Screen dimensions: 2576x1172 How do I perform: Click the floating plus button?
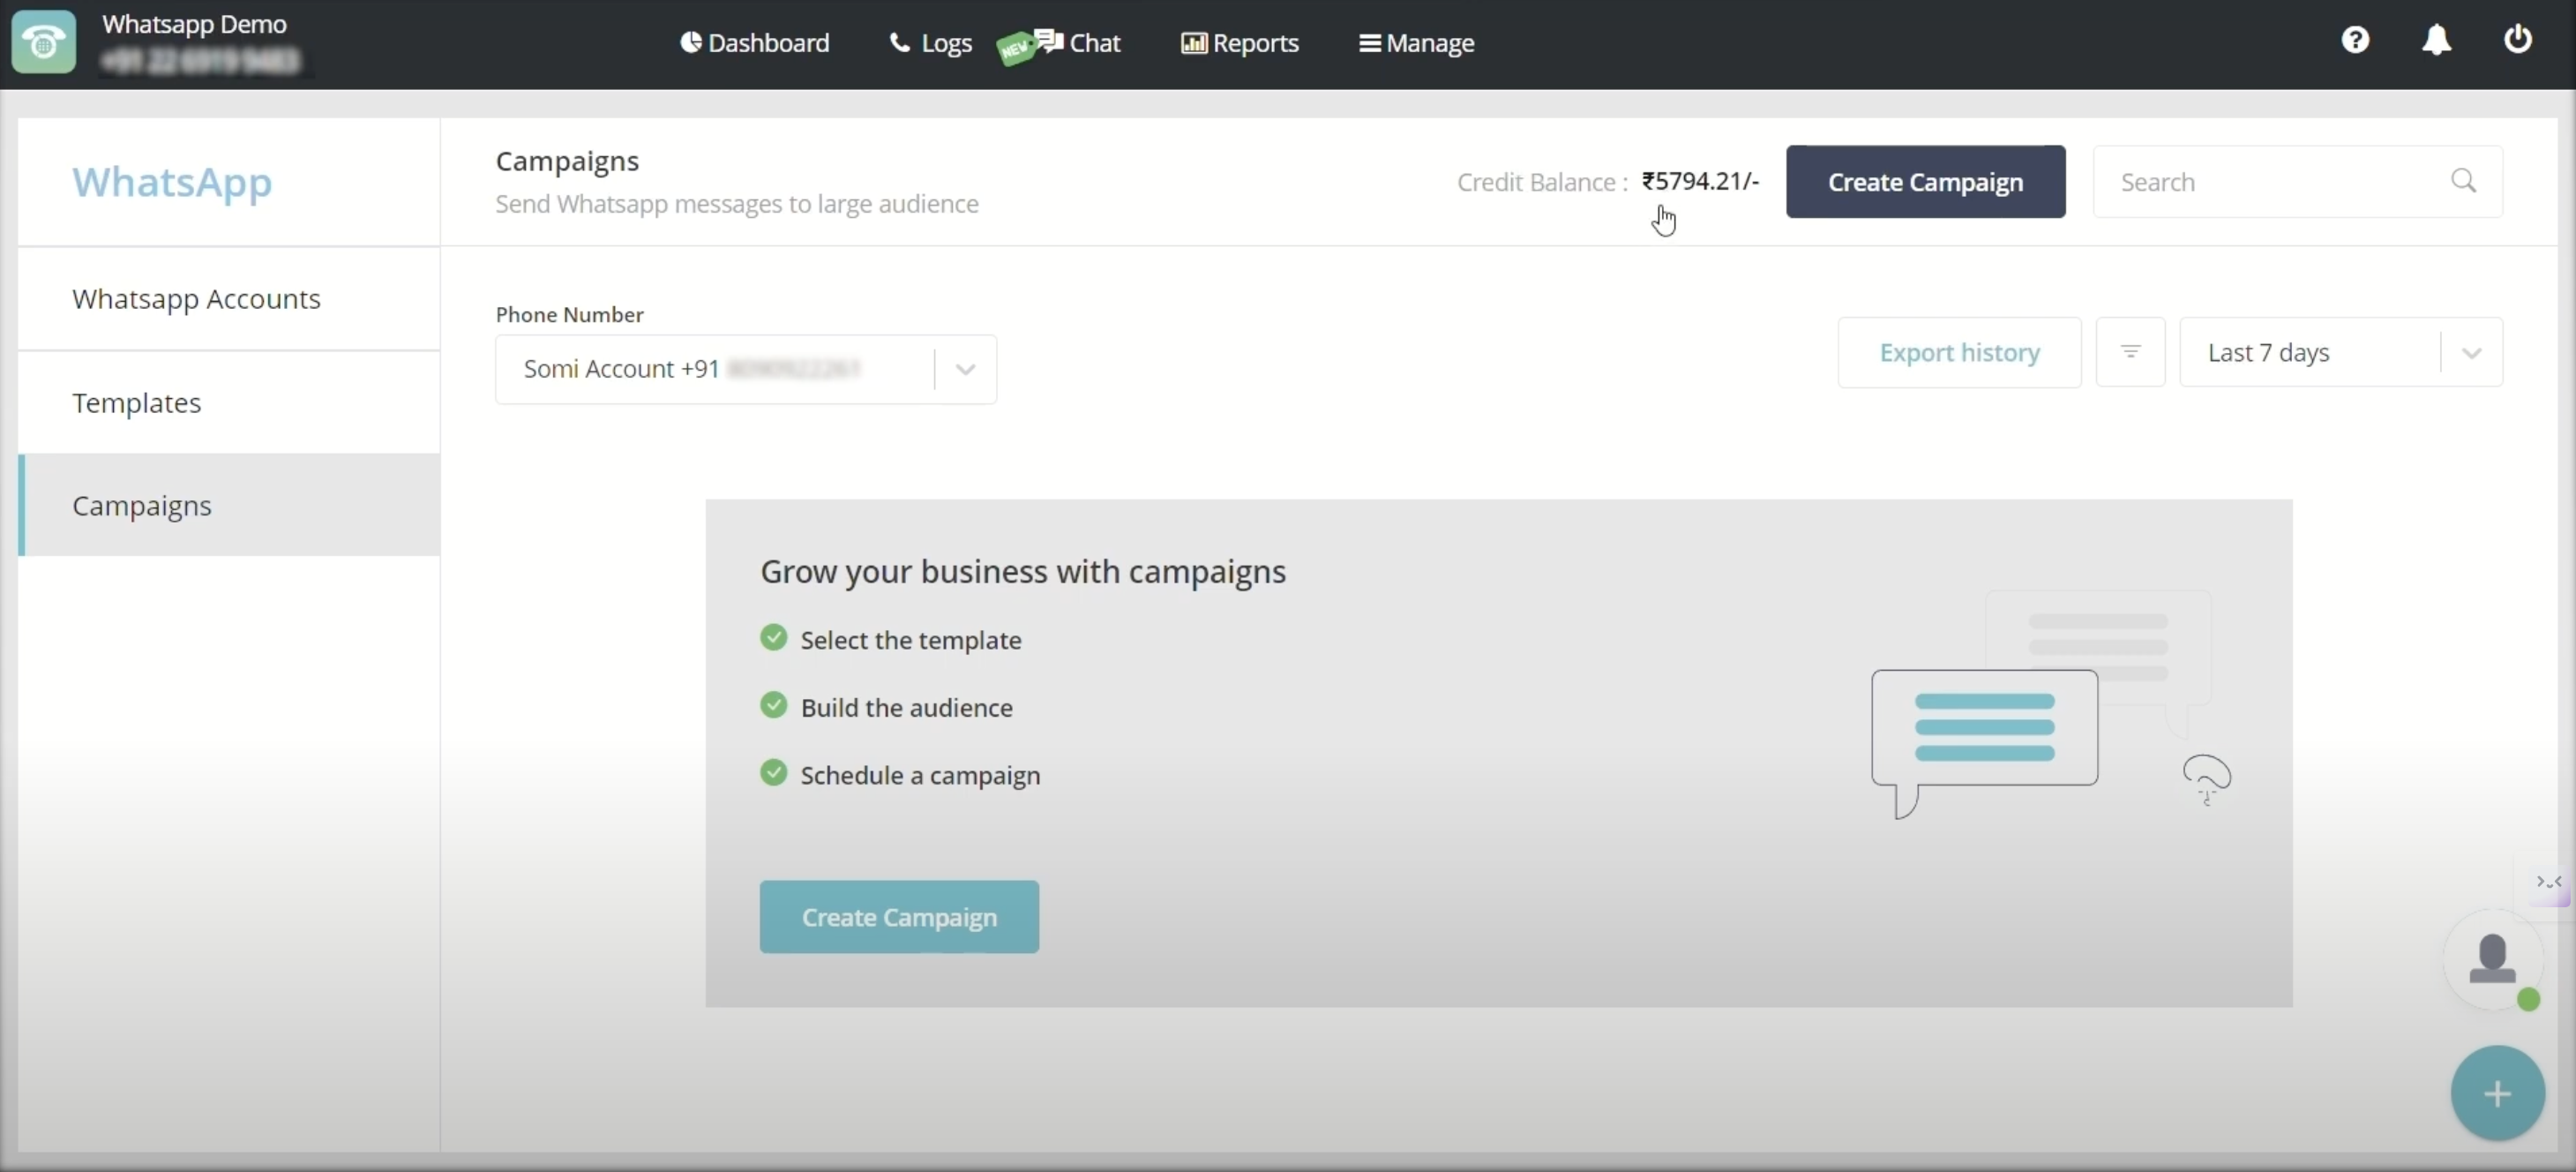2497,1093
